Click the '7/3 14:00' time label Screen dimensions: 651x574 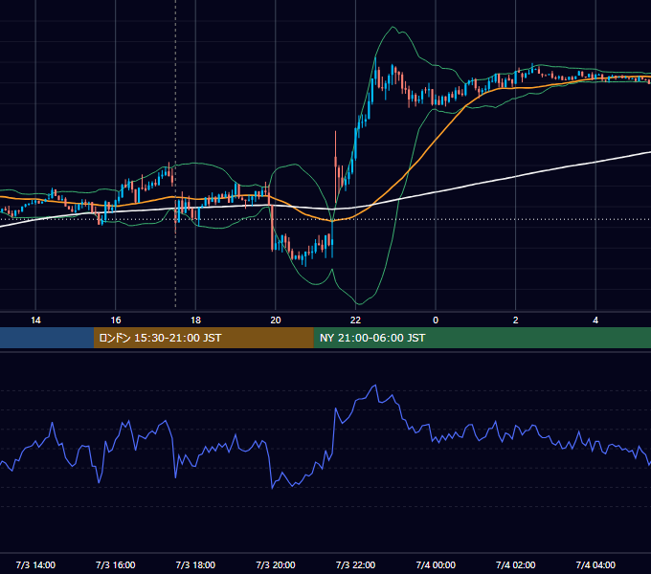tap(35, 564)
